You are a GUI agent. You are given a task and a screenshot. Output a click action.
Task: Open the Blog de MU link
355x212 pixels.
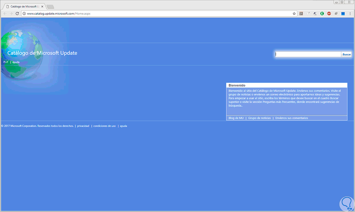click(x=236, y=118)
